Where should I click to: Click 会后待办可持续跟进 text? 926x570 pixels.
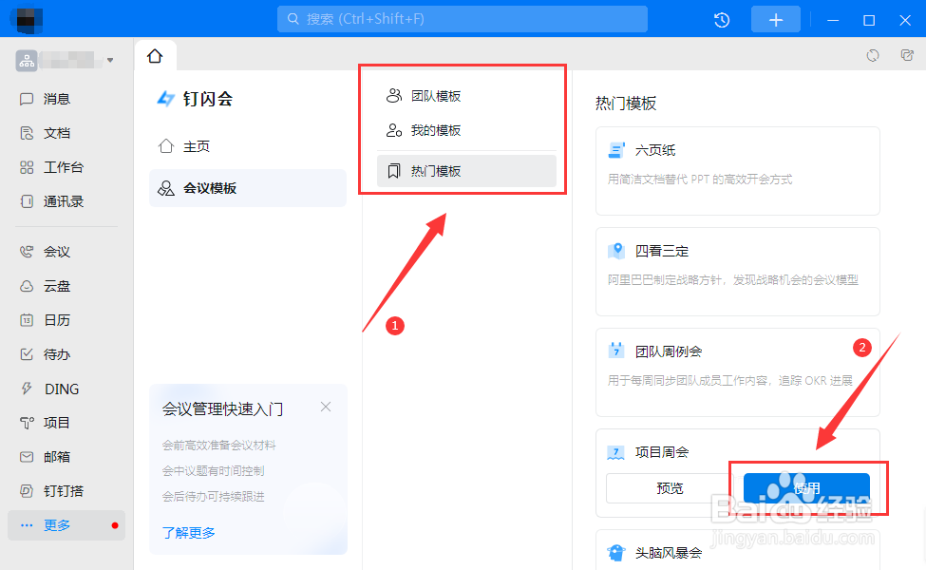(x=213, y=496)
